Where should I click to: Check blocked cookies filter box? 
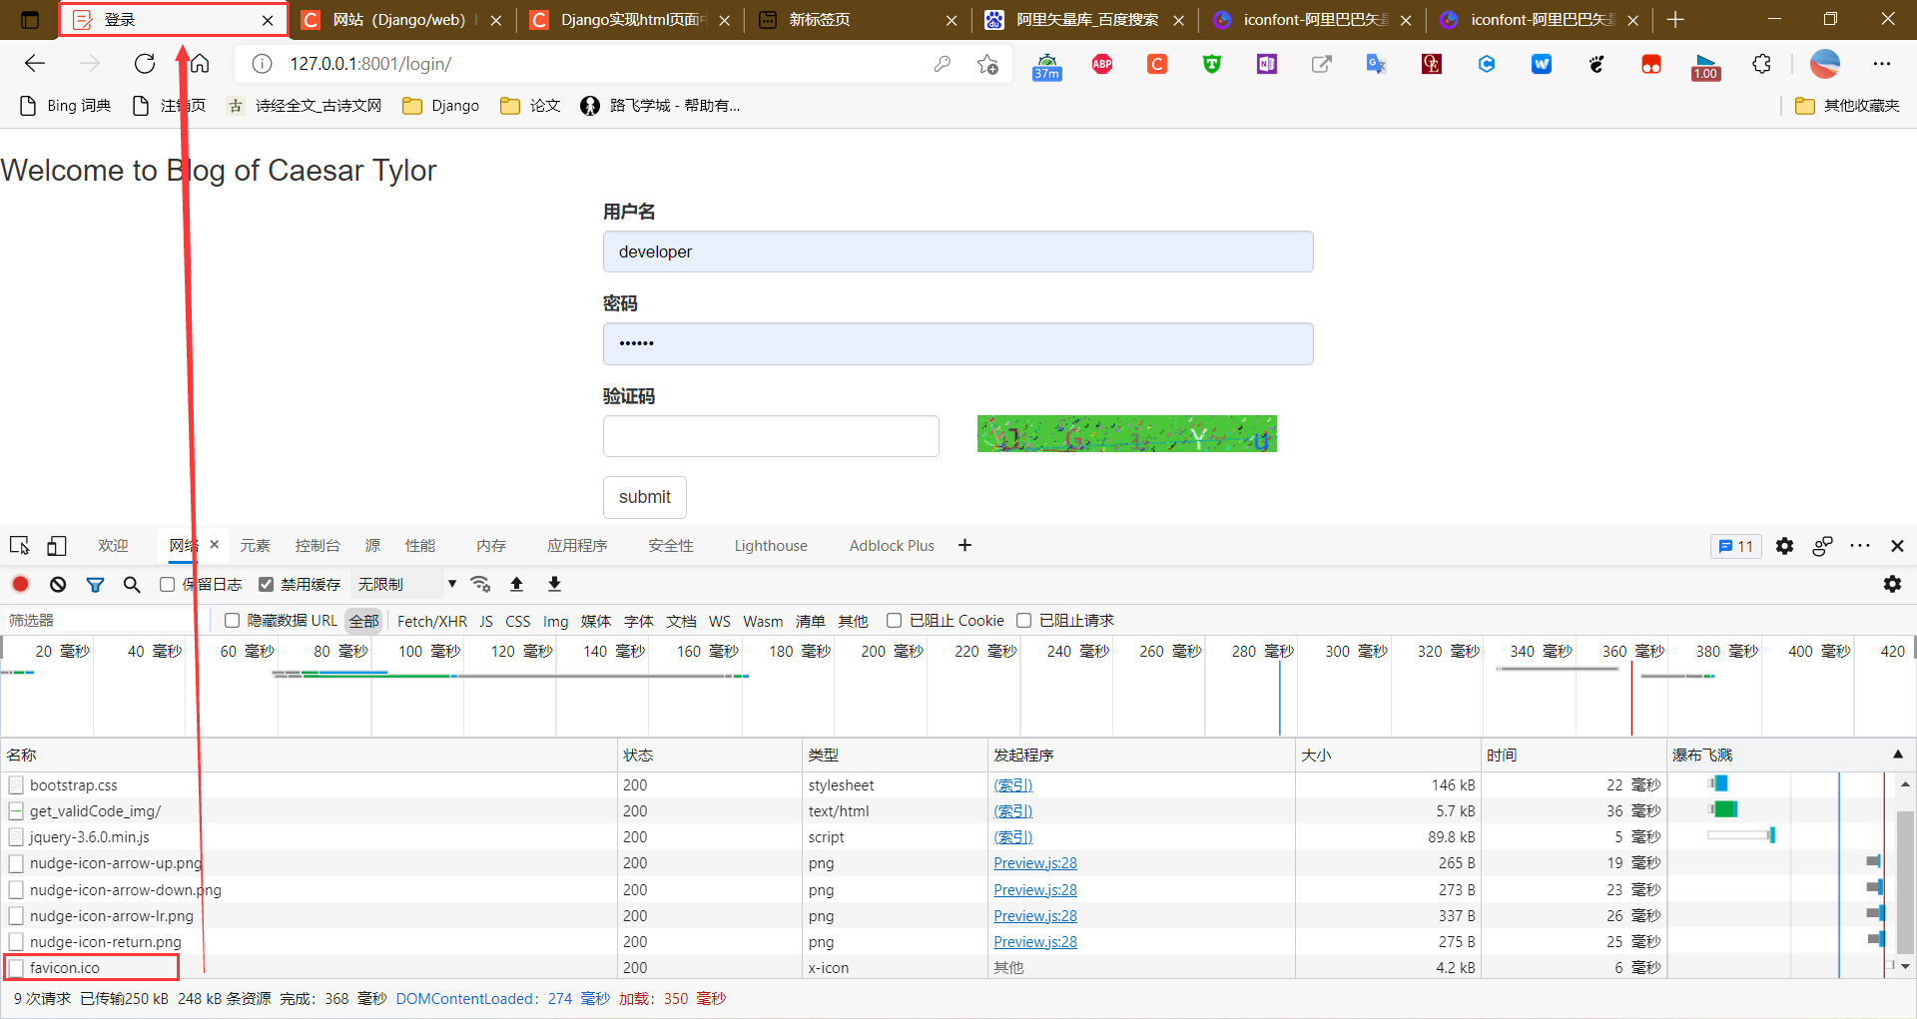(894, 621)
